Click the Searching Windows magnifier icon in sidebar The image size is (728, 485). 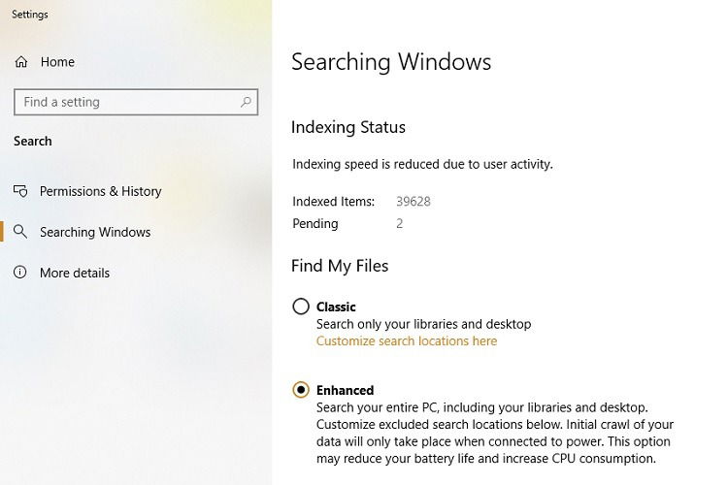coord(20,231)
